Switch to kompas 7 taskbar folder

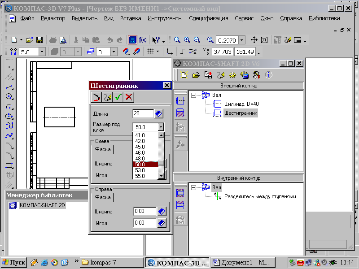click(112, 262)
